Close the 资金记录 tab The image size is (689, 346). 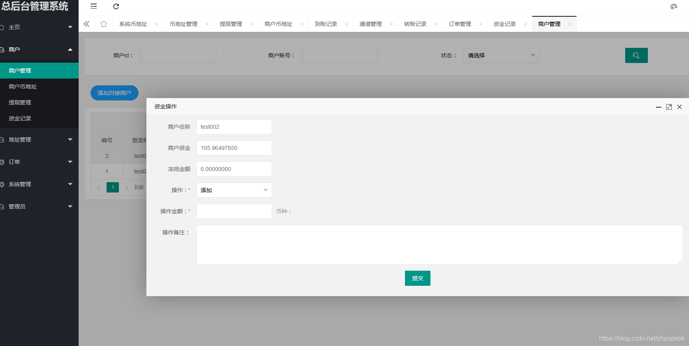coord(525,24)
